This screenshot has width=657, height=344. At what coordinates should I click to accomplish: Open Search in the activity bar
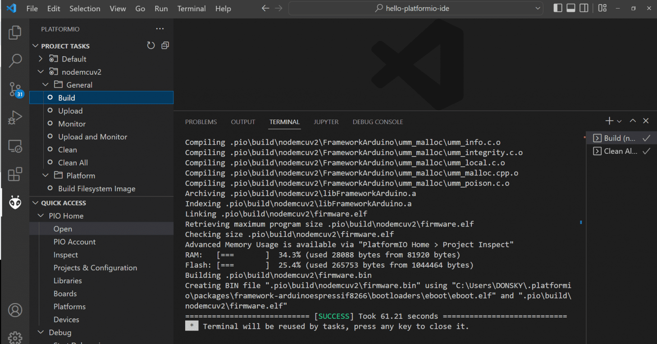(15, 61)
